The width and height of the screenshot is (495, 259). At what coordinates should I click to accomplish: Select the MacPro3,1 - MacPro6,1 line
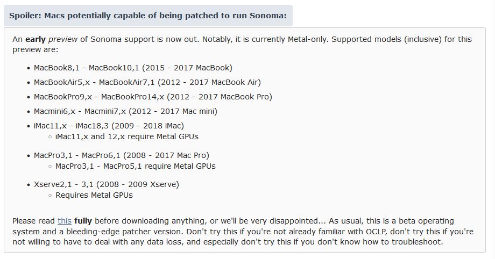tap(121, 155)
